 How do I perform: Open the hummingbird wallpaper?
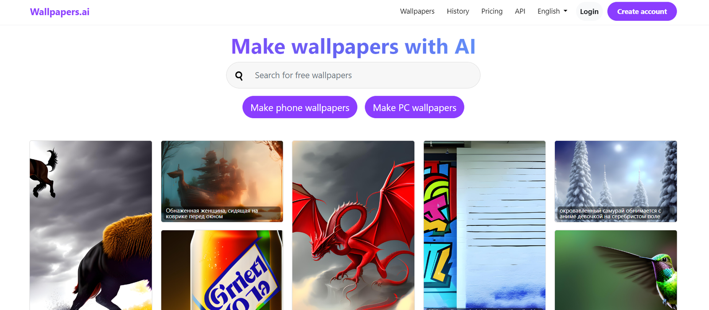tap(616, 270)
